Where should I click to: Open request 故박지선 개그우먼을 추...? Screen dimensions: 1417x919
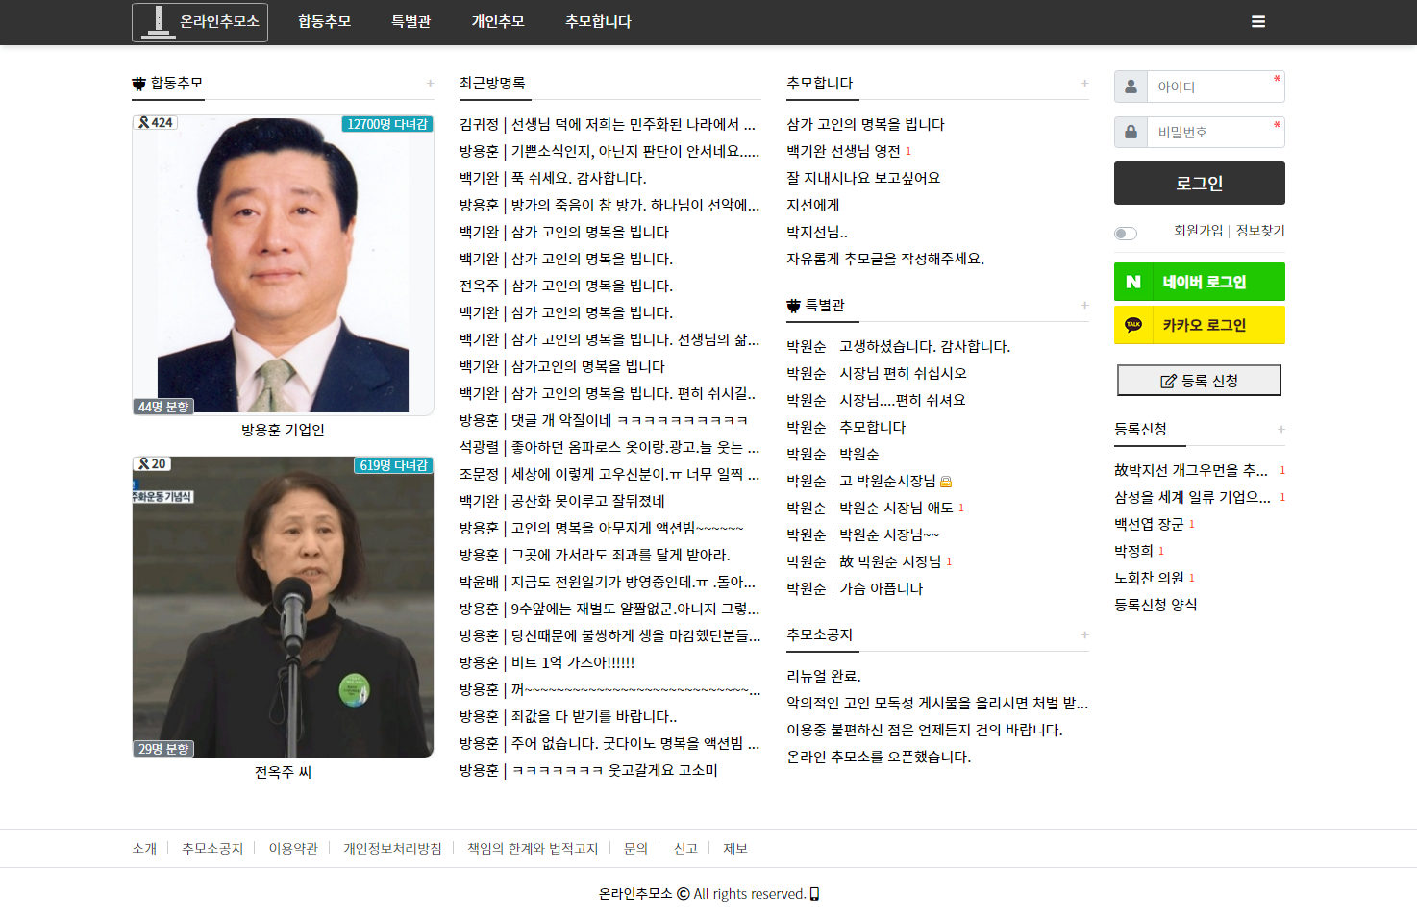pos(1191,471)
